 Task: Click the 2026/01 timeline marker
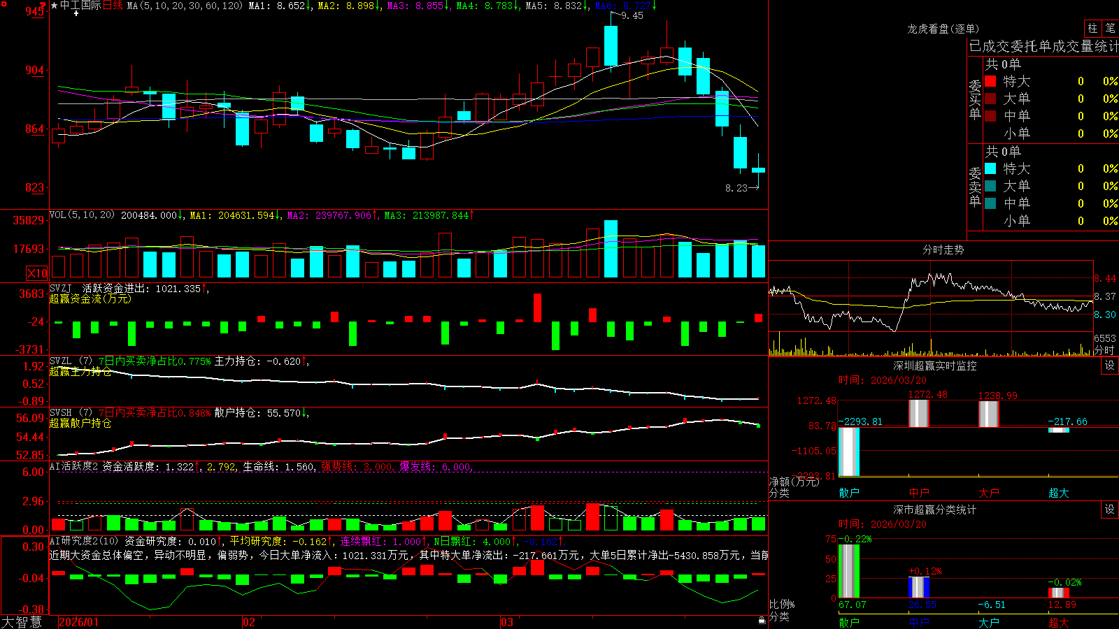[79, 622]
